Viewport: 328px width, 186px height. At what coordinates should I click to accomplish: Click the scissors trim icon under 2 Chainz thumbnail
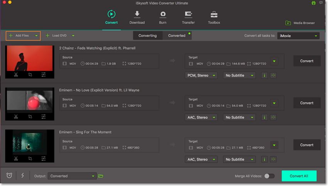coord(16,75)
